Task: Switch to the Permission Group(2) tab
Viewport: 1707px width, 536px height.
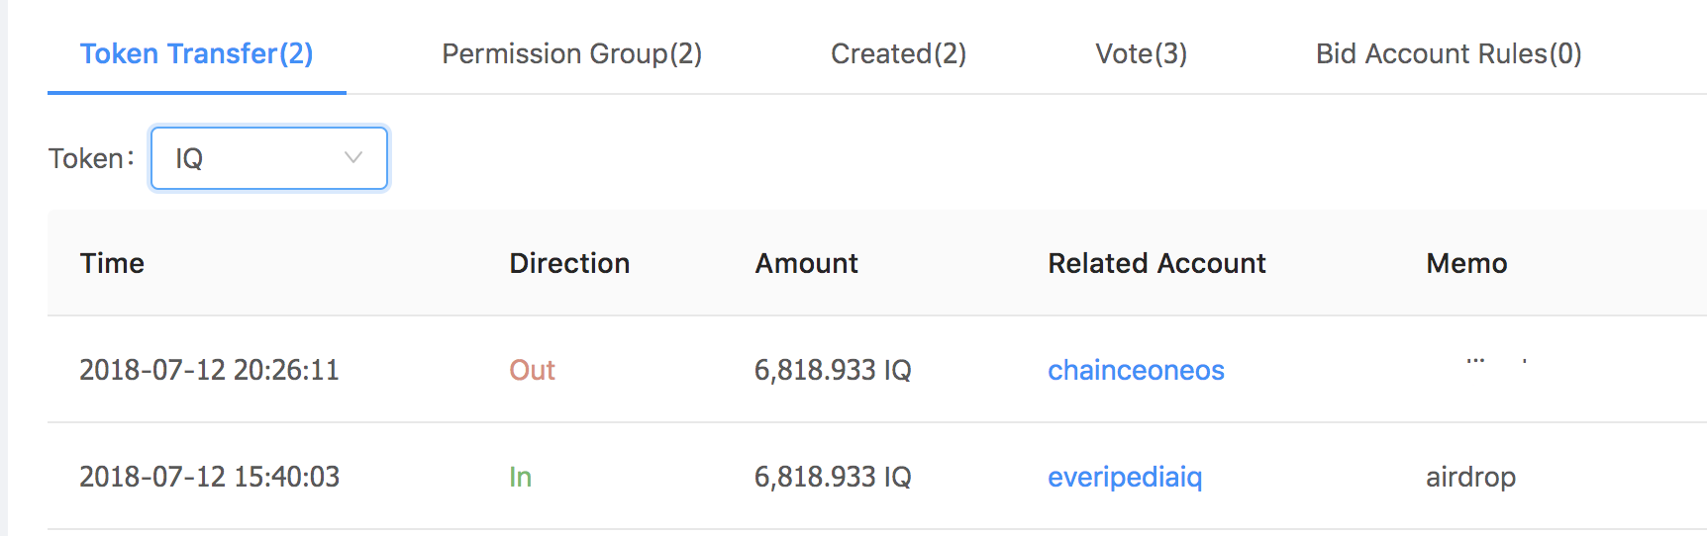Action: click(x=571, y=53)
